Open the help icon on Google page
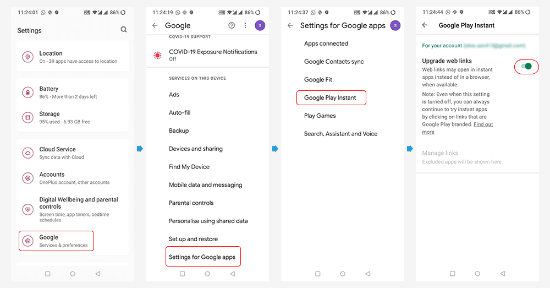550x288 pixels. [232, 25]
